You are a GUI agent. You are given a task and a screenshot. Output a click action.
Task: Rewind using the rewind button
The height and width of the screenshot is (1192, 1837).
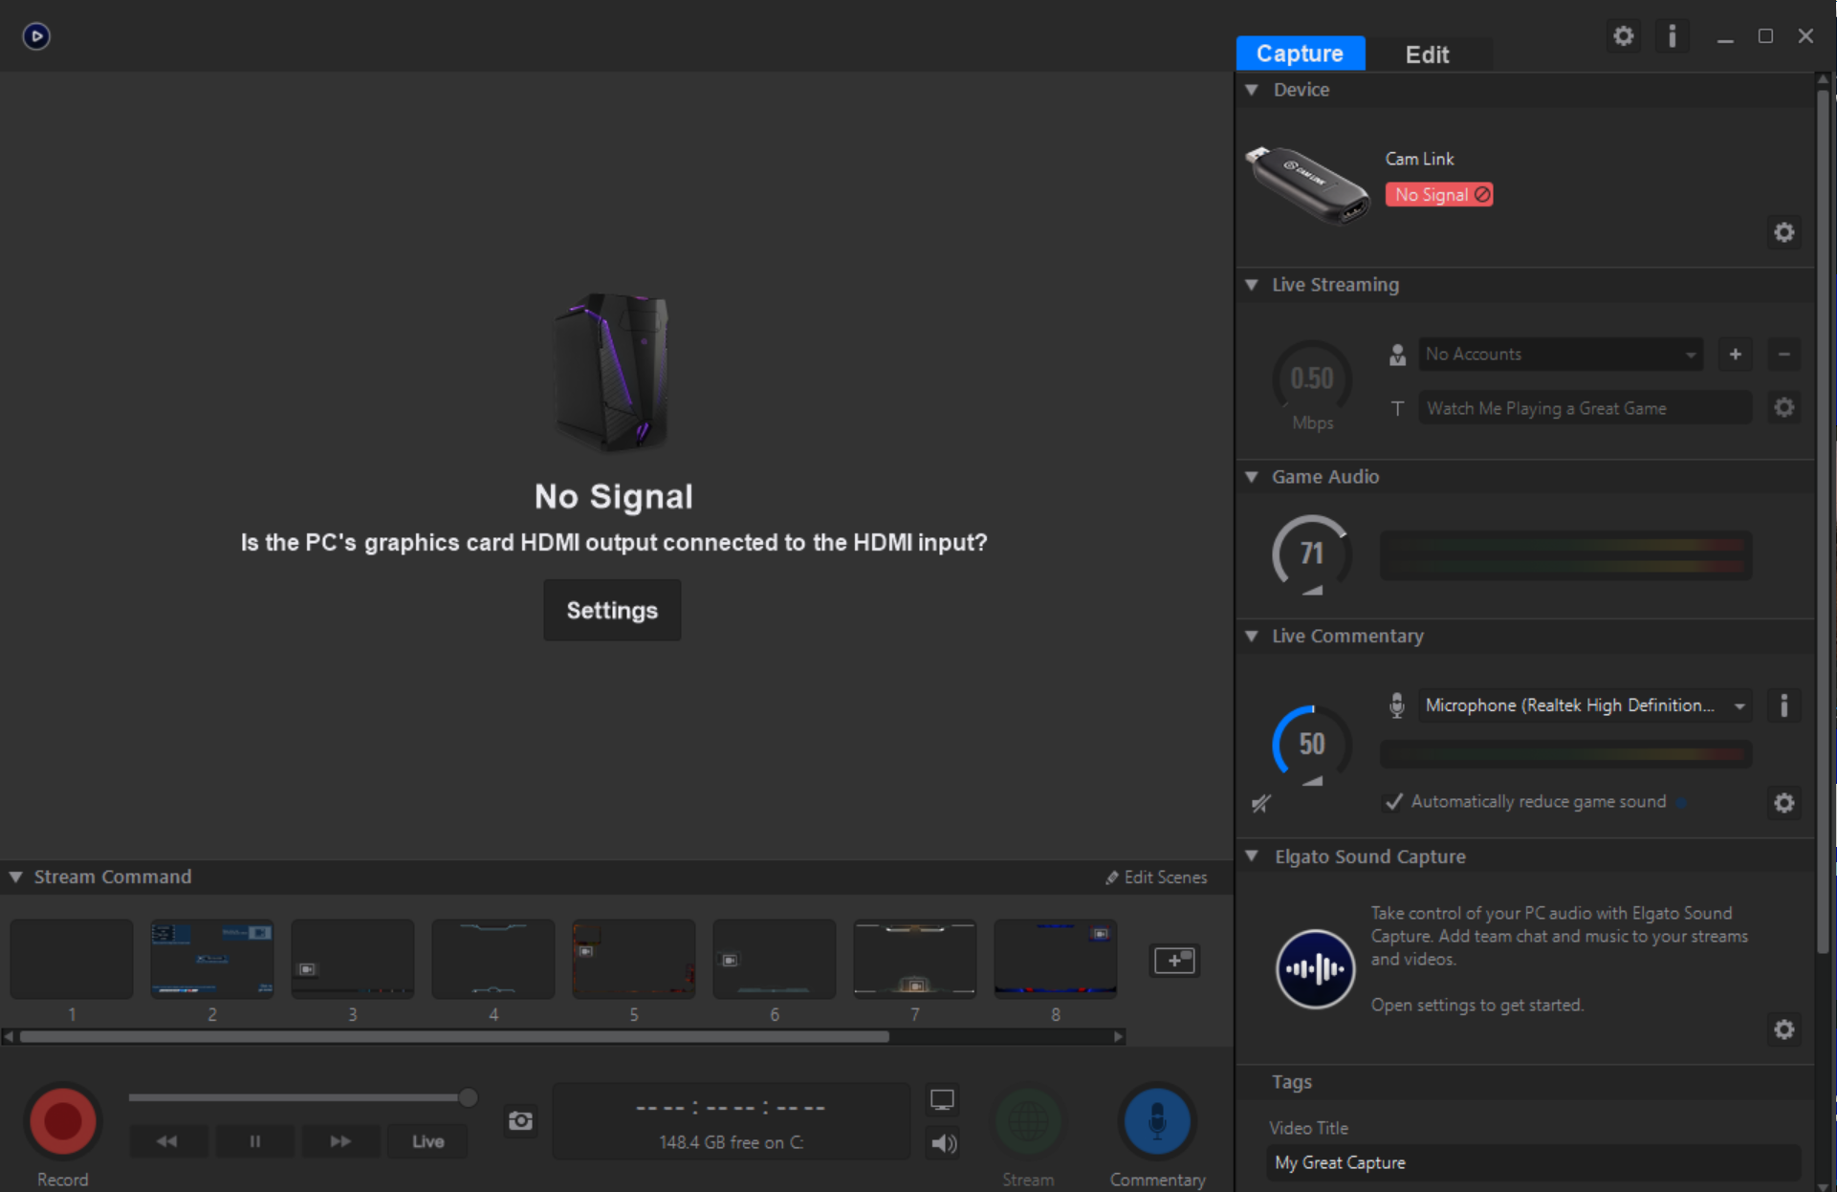point(167,1141)
